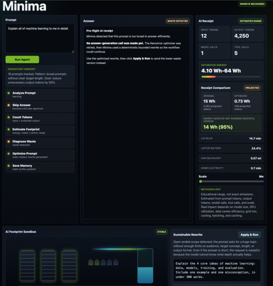Image resolution: width=273 pixels, height=286 pixels.
Task: Click the 4.10 Wh-64 Wh energy estimate
Action: click(x=221, y=71)
